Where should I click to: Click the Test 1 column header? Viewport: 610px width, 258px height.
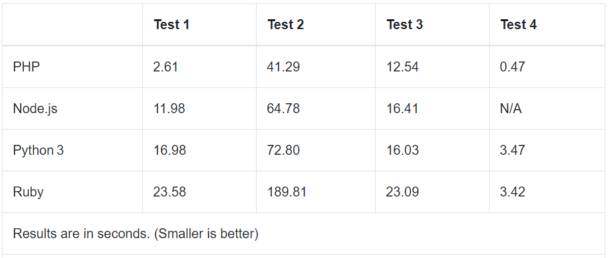pyautogui.click(x=171, y=24)
